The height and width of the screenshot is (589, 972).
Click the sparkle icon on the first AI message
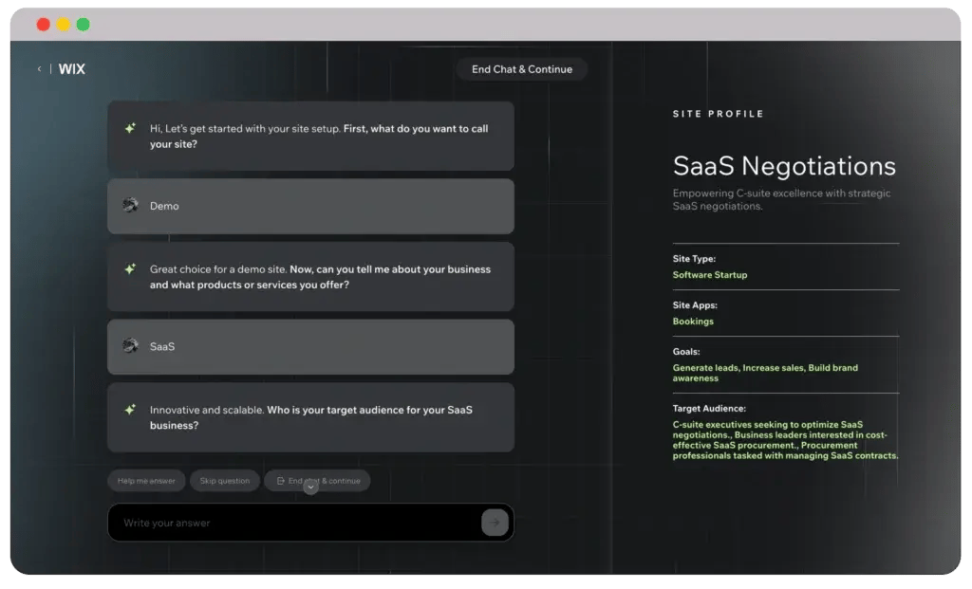(x=130, y=129)
